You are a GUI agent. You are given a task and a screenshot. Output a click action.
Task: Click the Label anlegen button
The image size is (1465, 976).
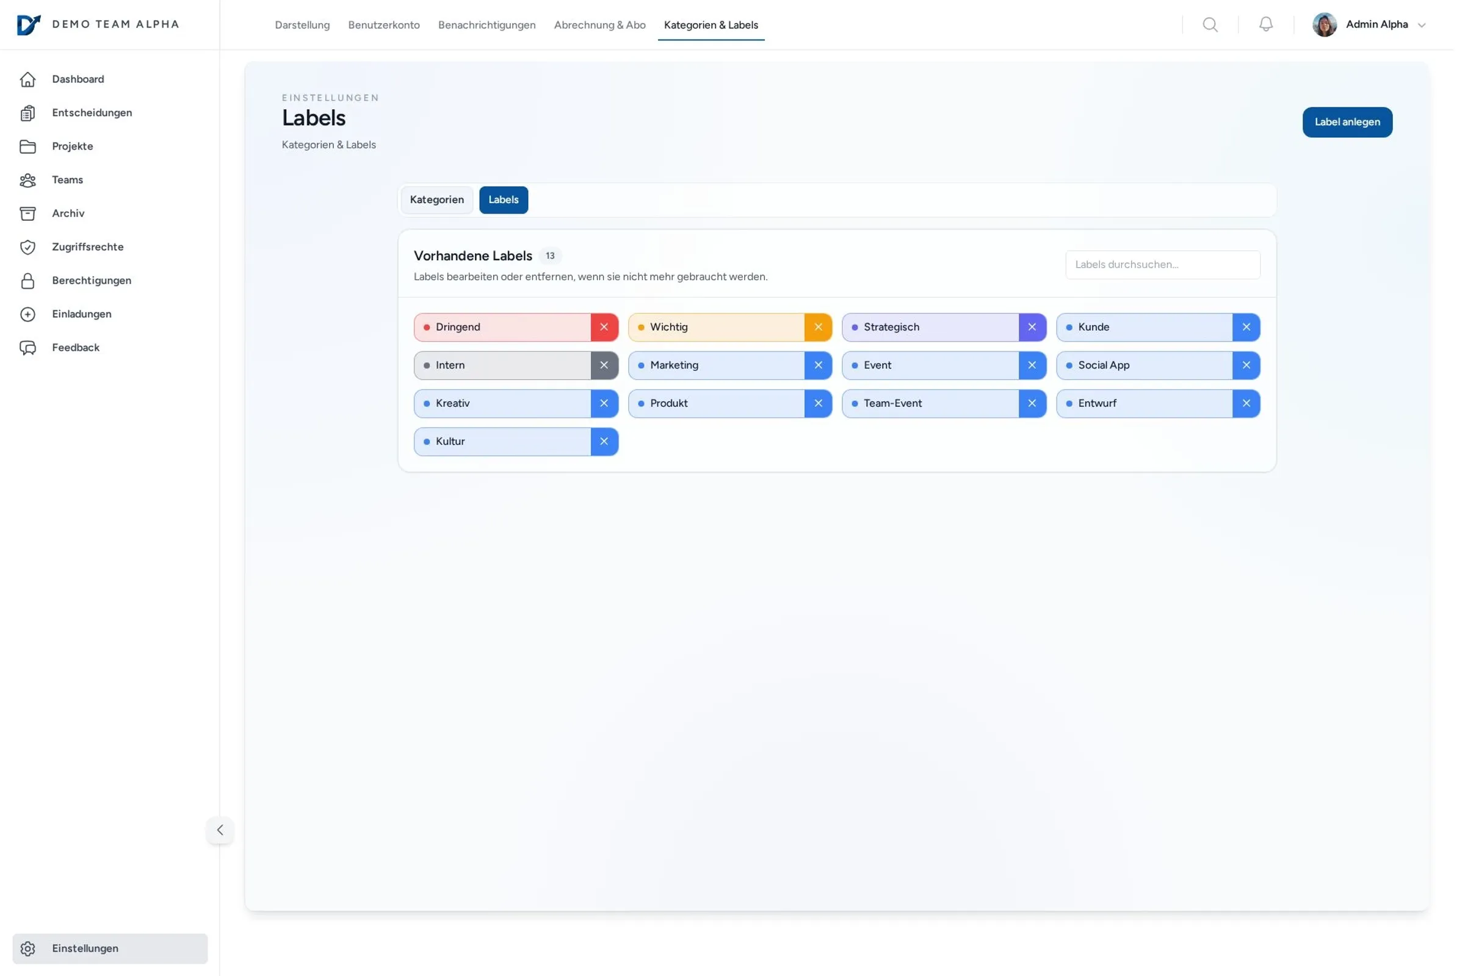[x=1347, y=122]
